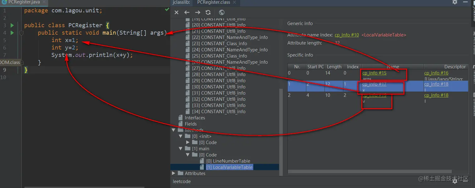The width and height of the screenshot is (475, 188).
Task: Open the jclasslib panel settings gear
Action: [455, 2]
